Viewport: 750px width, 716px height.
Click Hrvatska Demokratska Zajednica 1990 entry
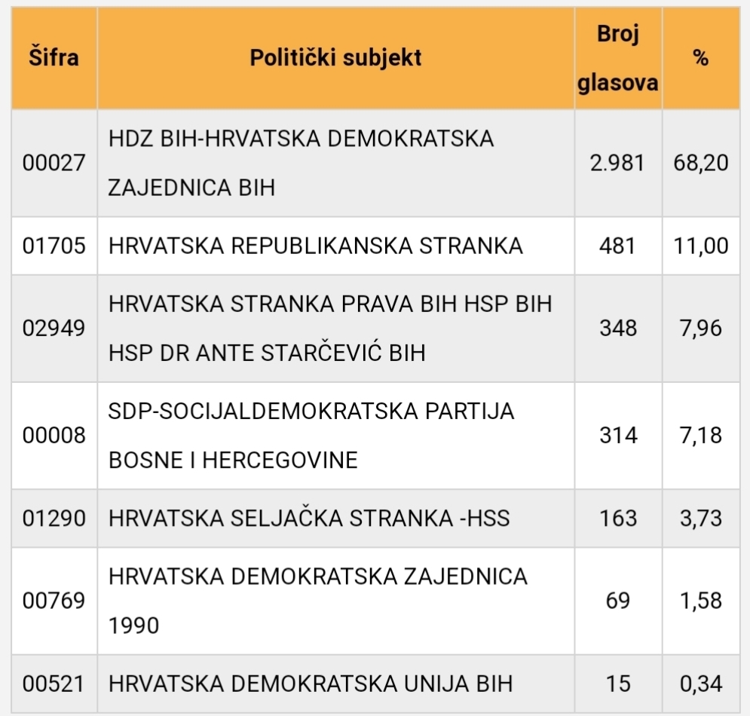(x=317, y=601)
